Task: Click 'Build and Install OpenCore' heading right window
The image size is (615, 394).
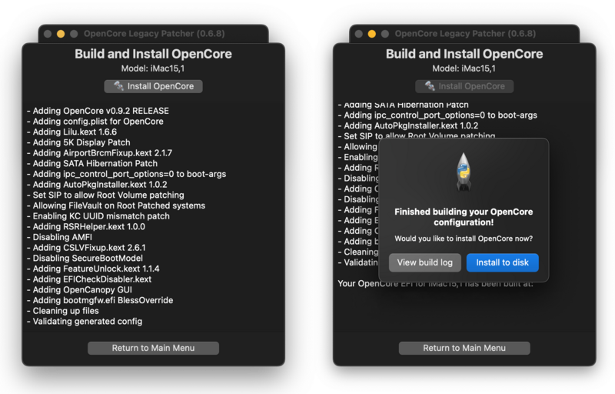Action: 464,54
